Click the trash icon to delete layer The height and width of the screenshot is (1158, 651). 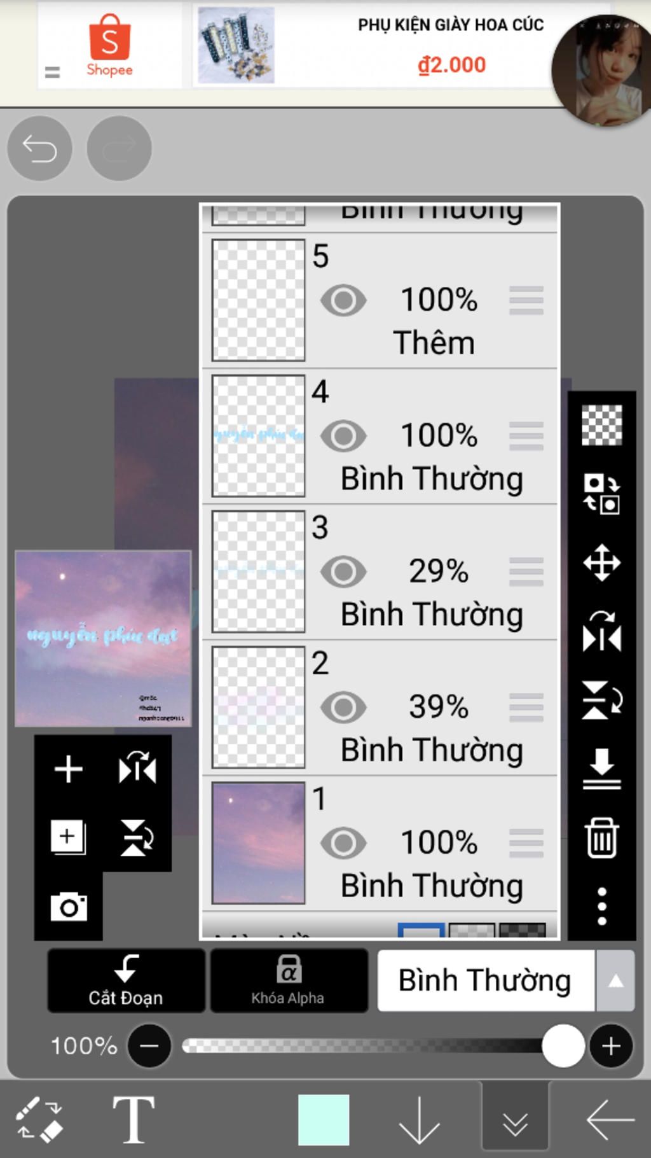601,837
